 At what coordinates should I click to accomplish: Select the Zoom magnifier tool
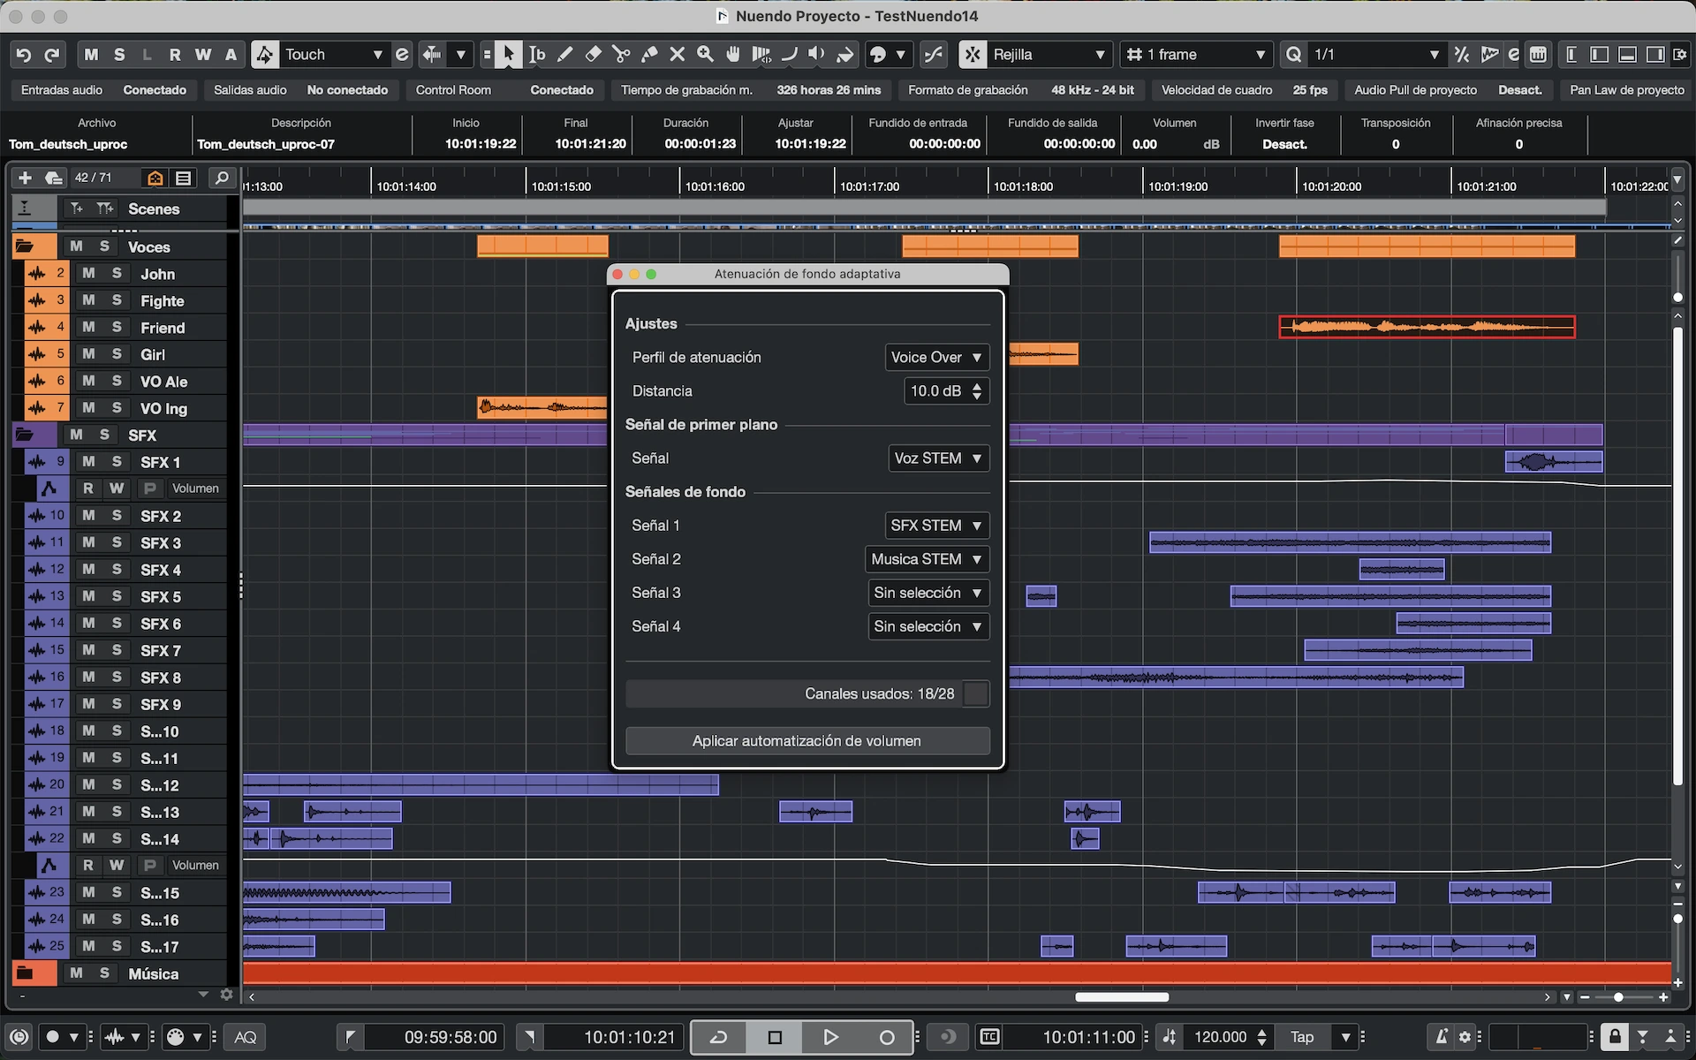[x=705, y=55]
